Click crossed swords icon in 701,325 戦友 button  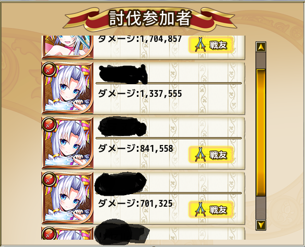(201, 209)
